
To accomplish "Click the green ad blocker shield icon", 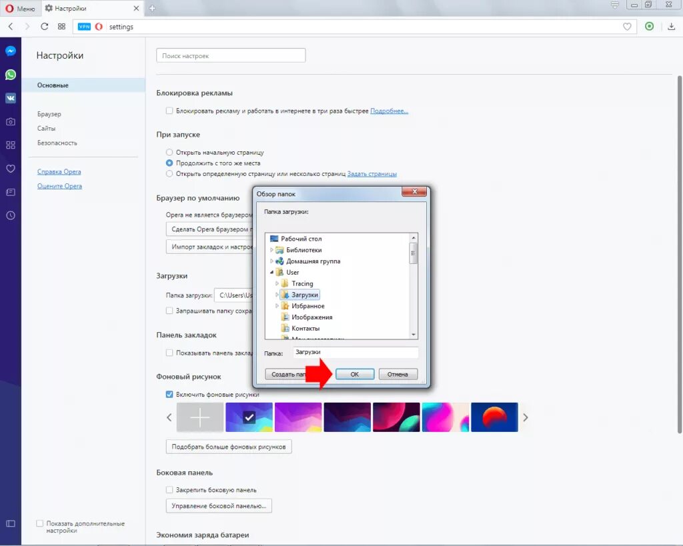I will 649,27.
